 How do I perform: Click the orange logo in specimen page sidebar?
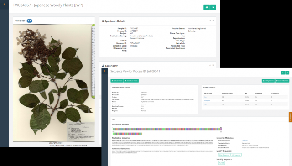(4, 5)
